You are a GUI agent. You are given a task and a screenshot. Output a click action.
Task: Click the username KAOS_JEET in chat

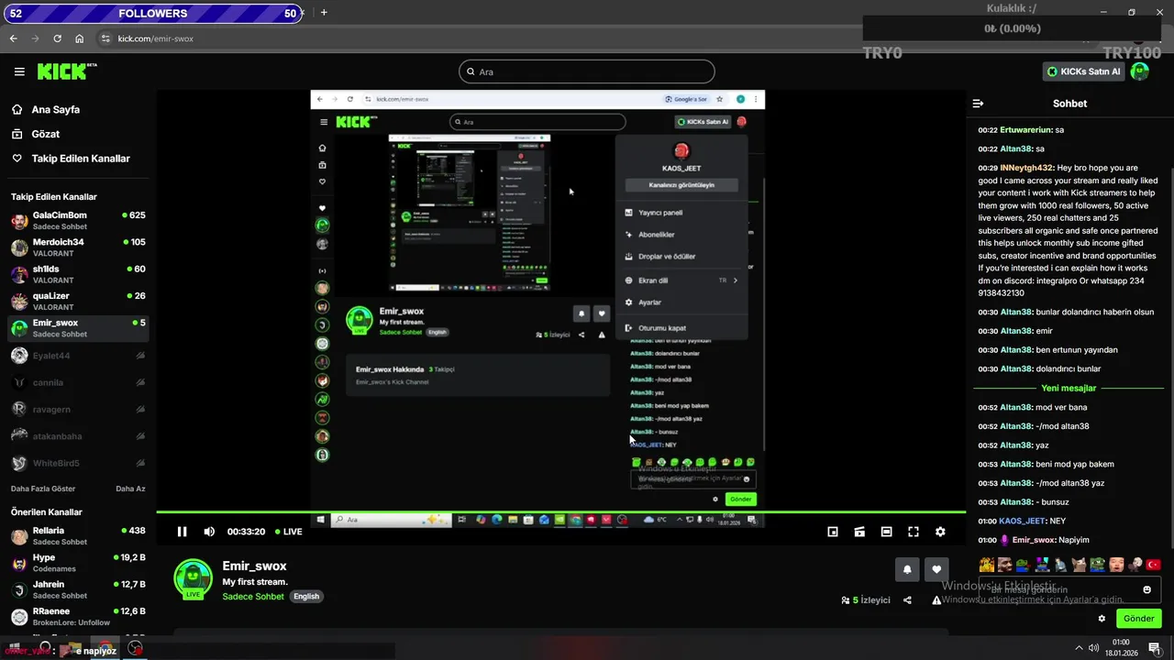[x=1023, y=521]
